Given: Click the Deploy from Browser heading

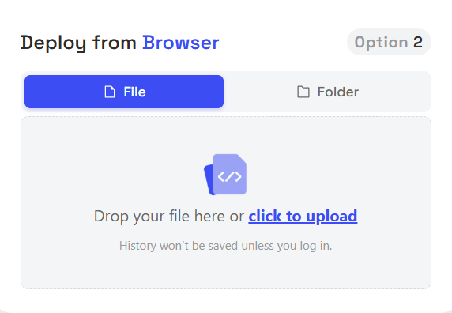Looking at the screenshot, I should [120, 43].
